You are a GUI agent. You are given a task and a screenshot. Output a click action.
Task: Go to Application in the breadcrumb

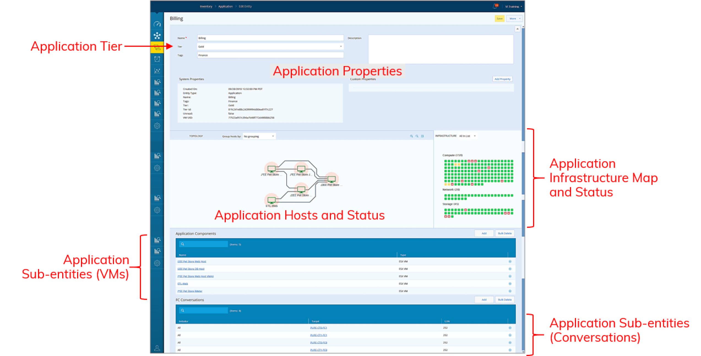coord(225,6)
